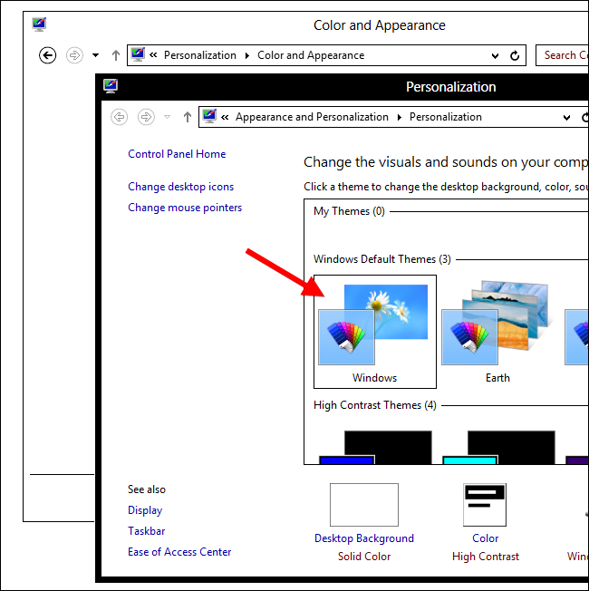Expand arrow after Appearance and Personalization breadcrumb
This screenshot has height=591, width=589.
coord(400,117)
